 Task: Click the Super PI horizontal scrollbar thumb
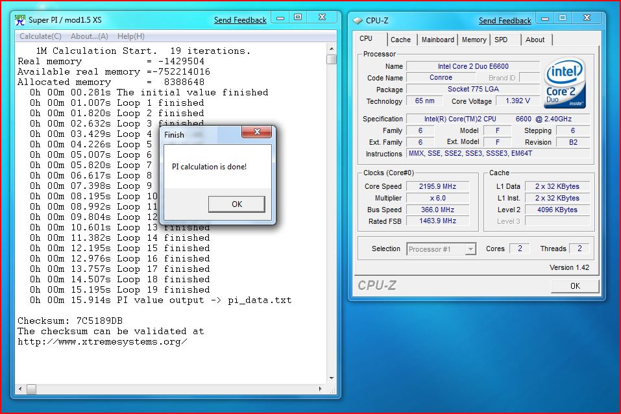[x=31, y=389]
